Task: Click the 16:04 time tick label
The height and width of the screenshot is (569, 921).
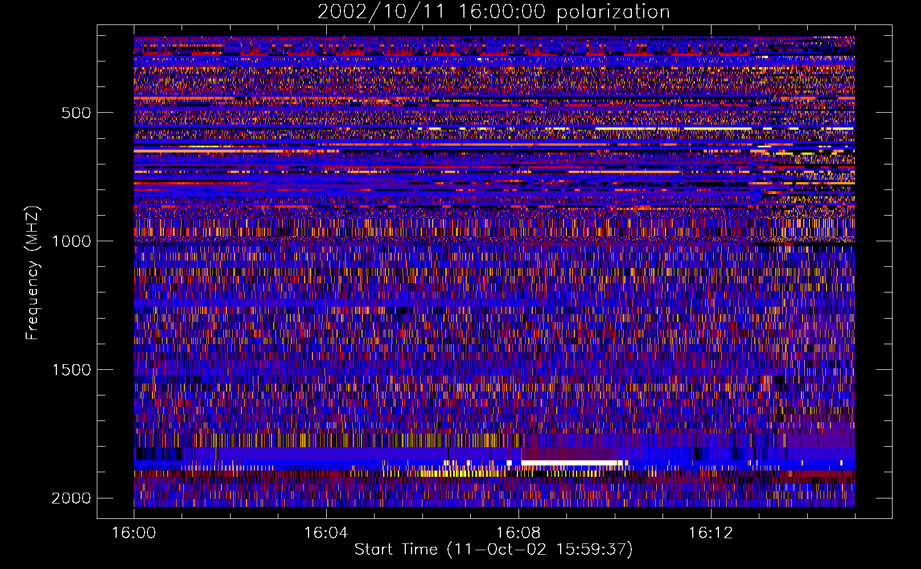Action: 326,533
